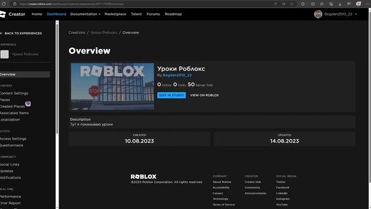
Task: Click the badge icon beside Created Places
Action: [28, 103]
